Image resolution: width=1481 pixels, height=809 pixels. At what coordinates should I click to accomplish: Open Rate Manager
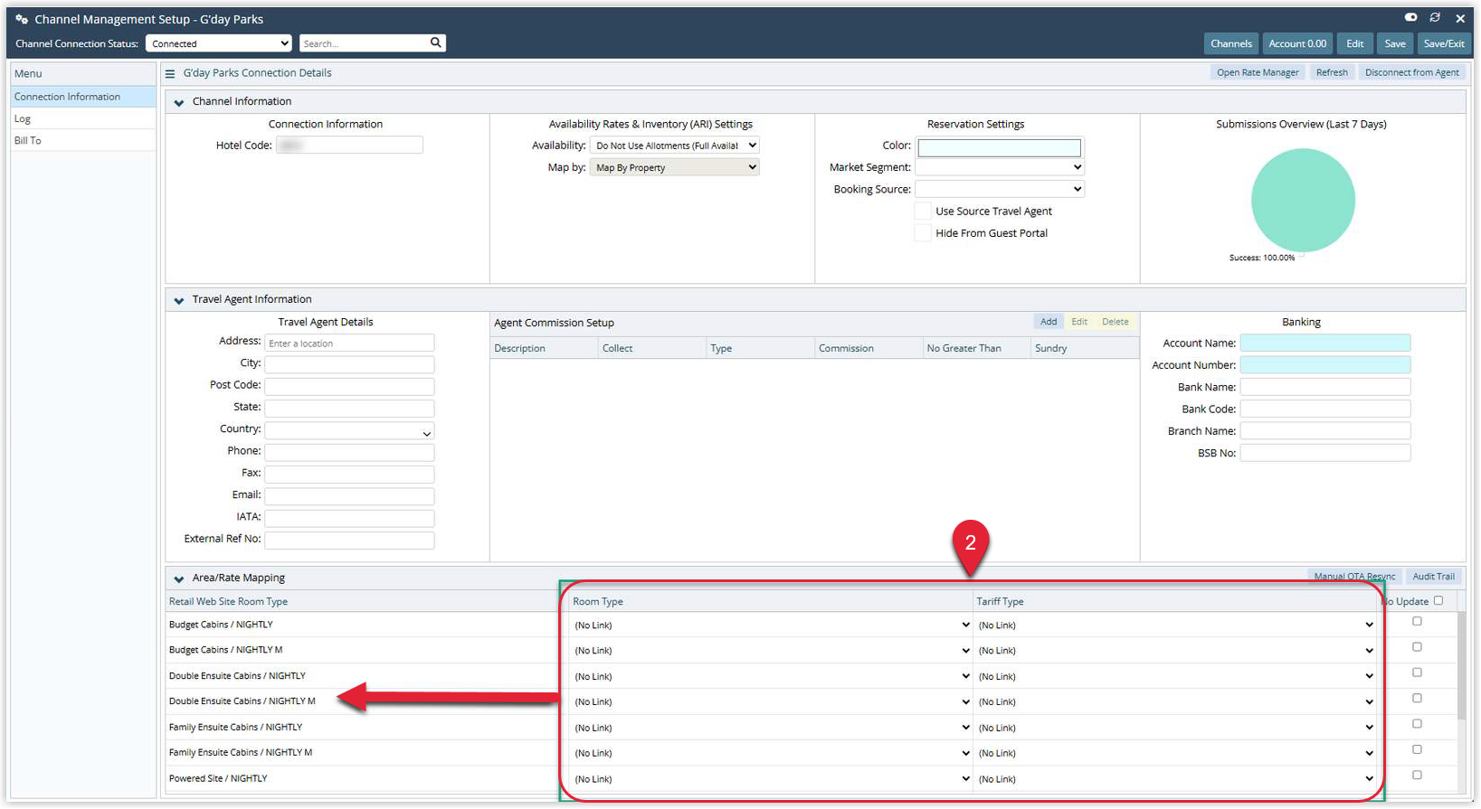click(1258, 72)
